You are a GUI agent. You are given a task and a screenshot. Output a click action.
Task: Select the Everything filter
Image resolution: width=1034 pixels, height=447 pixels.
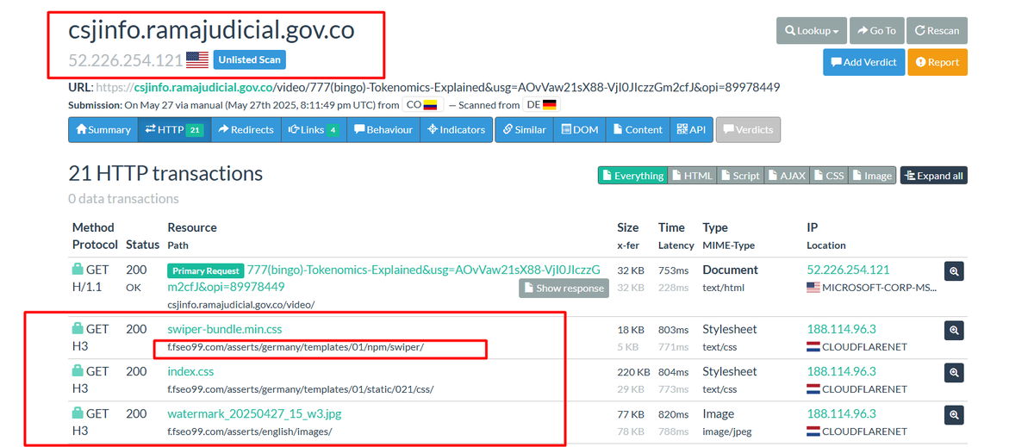[632, 175]
